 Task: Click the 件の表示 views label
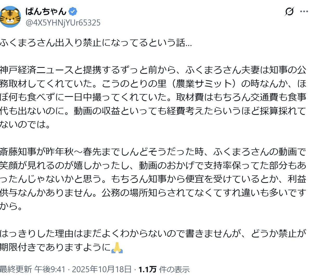coord(174,269)
